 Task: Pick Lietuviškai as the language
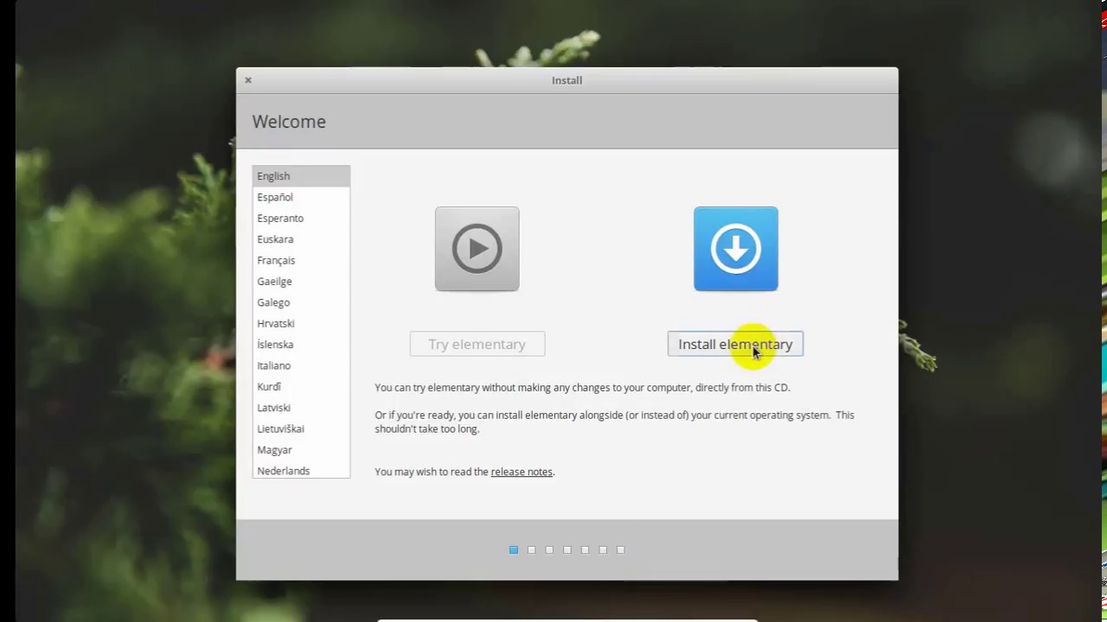pyautogui.click(x=301, y=428)
